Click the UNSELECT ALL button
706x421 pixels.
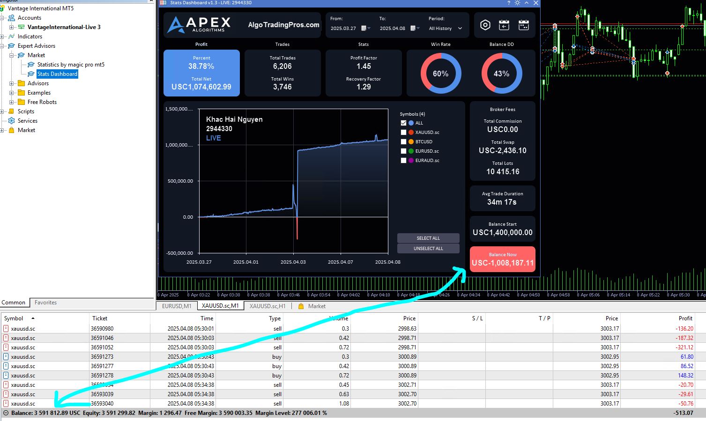click(x=428, y=249)
